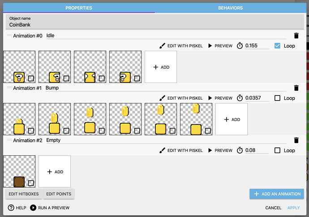Screen dimensions: 309x217
Task: Select first Bump coin frame
Action: click(x=19, y=119)
